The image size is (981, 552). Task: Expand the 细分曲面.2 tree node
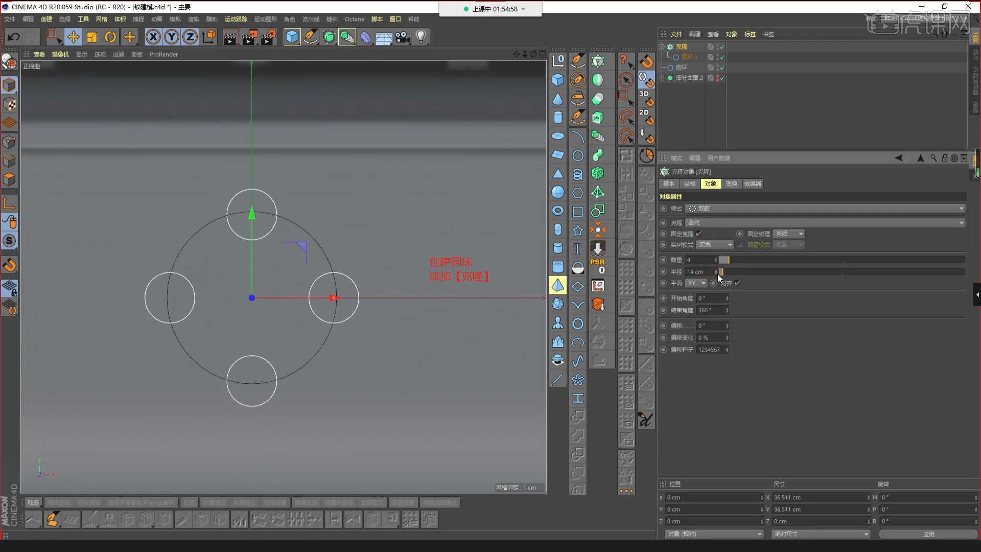tap(662, 78)
